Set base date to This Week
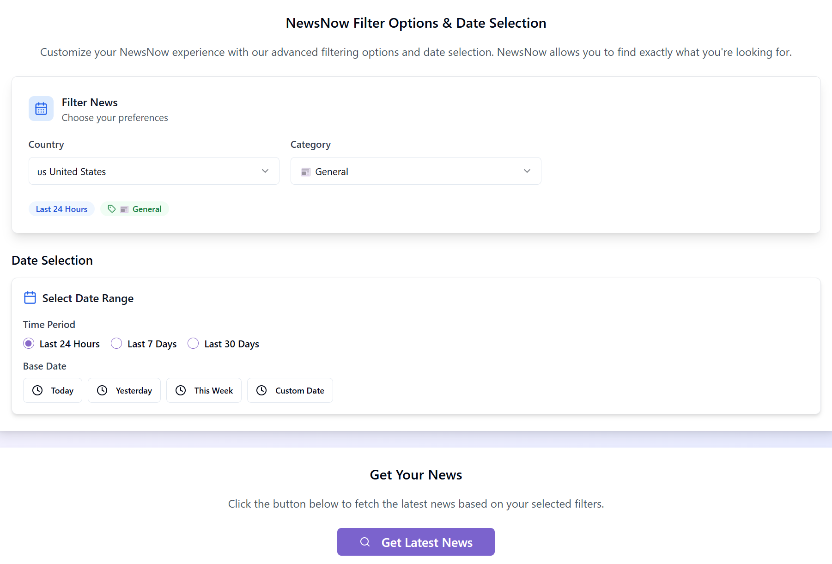This screenshot has width=832, height=564. pos(204,390)
